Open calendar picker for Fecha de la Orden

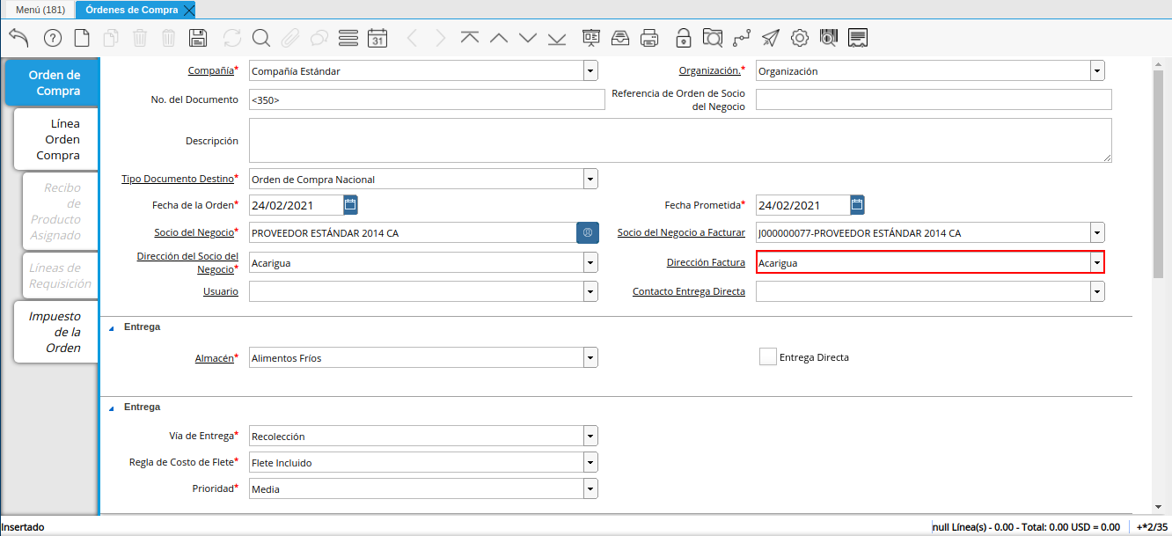(x=350, y=205)
